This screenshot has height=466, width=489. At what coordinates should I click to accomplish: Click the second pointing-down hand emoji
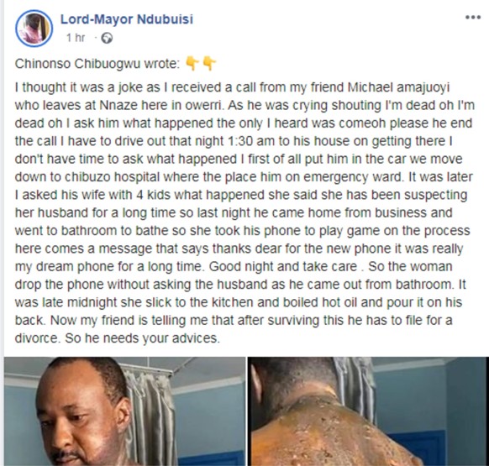click(209, 63)
